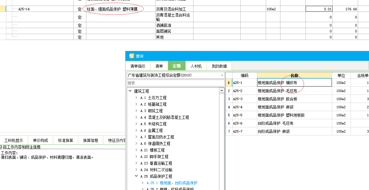This screenshot has width=369, height=190.
Task: Expand the A.6 金属工程 node
Action: [x=136, y=130]
